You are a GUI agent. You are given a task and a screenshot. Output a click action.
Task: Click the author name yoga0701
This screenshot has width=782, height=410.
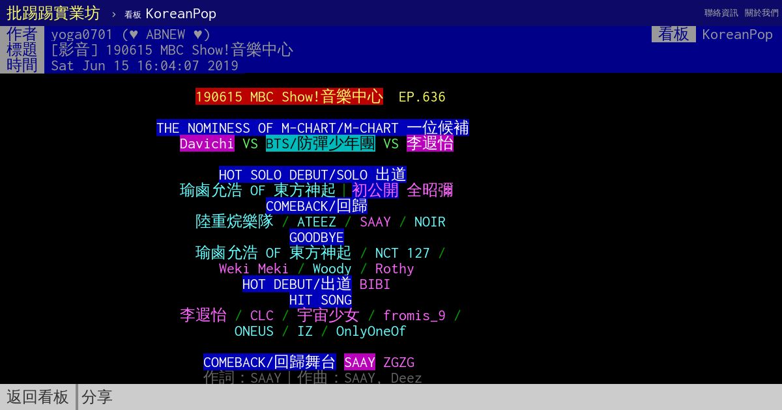click(x=82, y=34)
